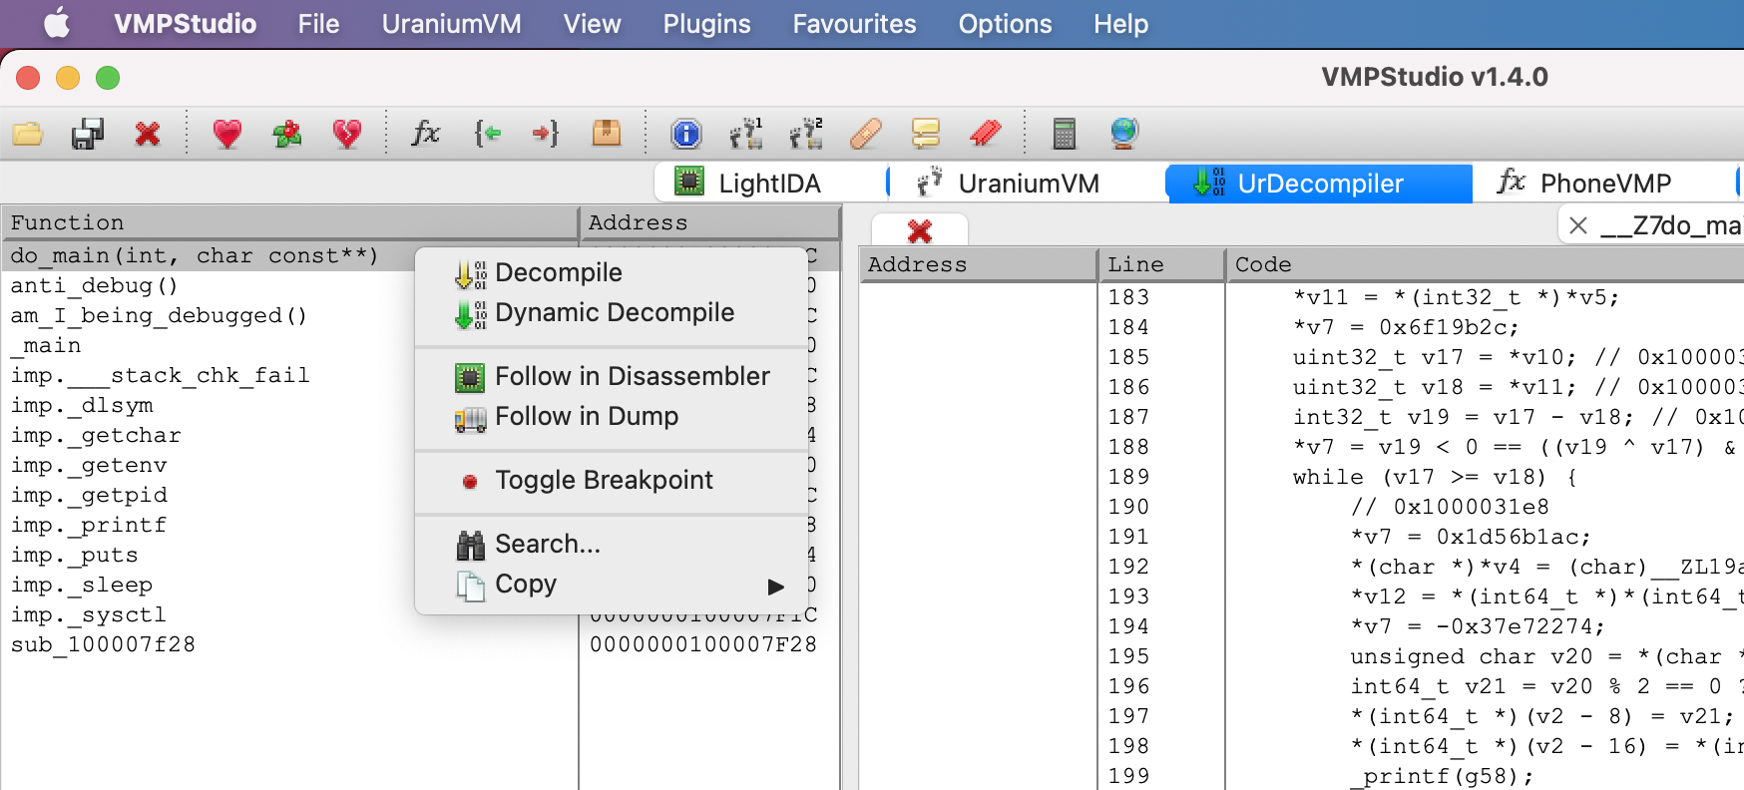
Task: Select the imp._getpid function row
Action: point(89,495)
